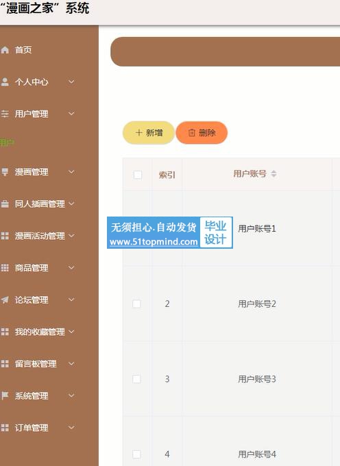Click the sliders icon beside 用户管理

coord(5,114)
